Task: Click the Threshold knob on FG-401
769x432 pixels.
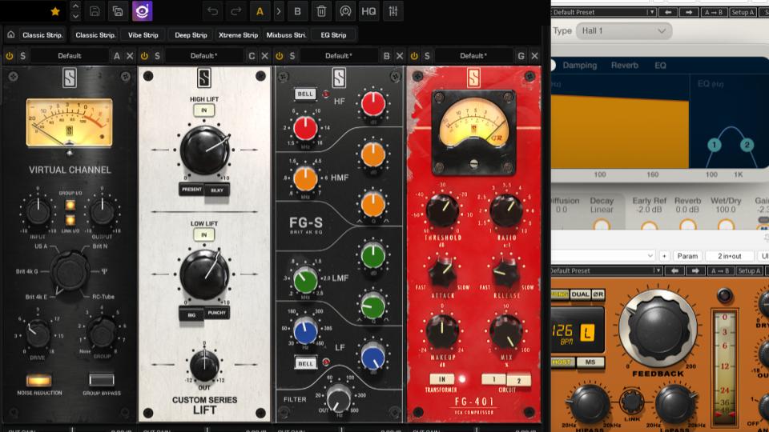Action: pos(442,210)
